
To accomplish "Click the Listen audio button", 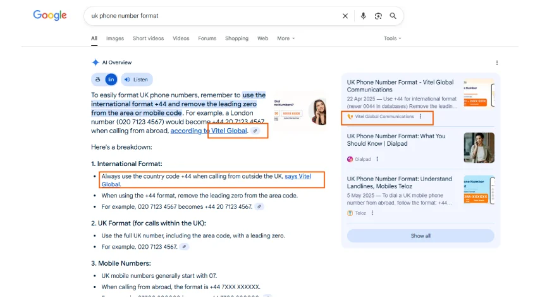I will [x=137, y=80].
